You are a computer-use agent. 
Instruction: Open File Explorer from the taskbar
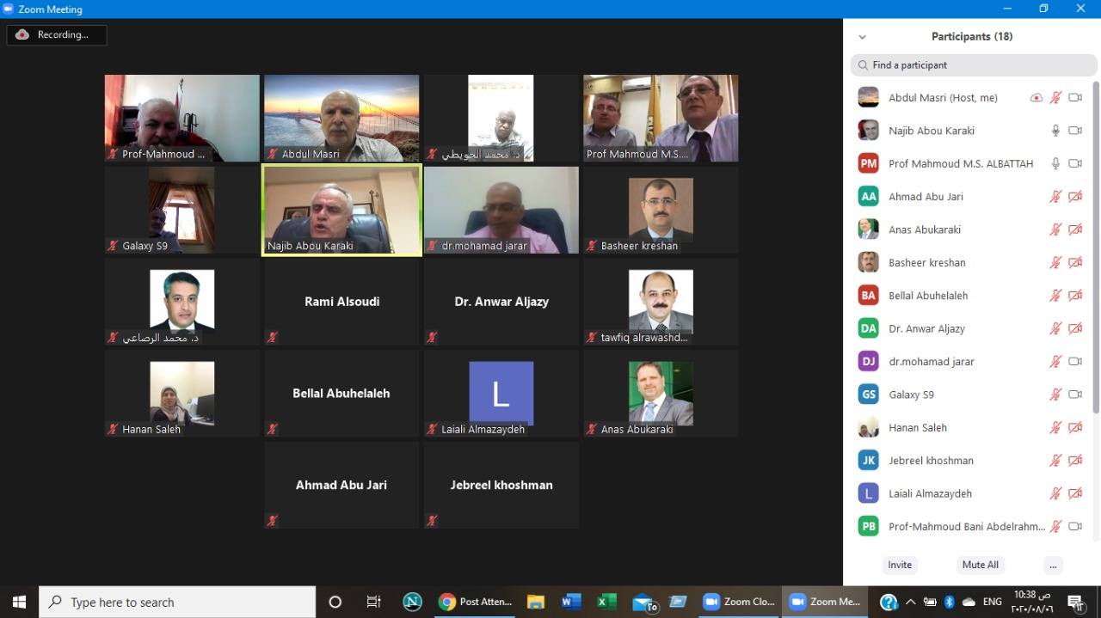536,602
